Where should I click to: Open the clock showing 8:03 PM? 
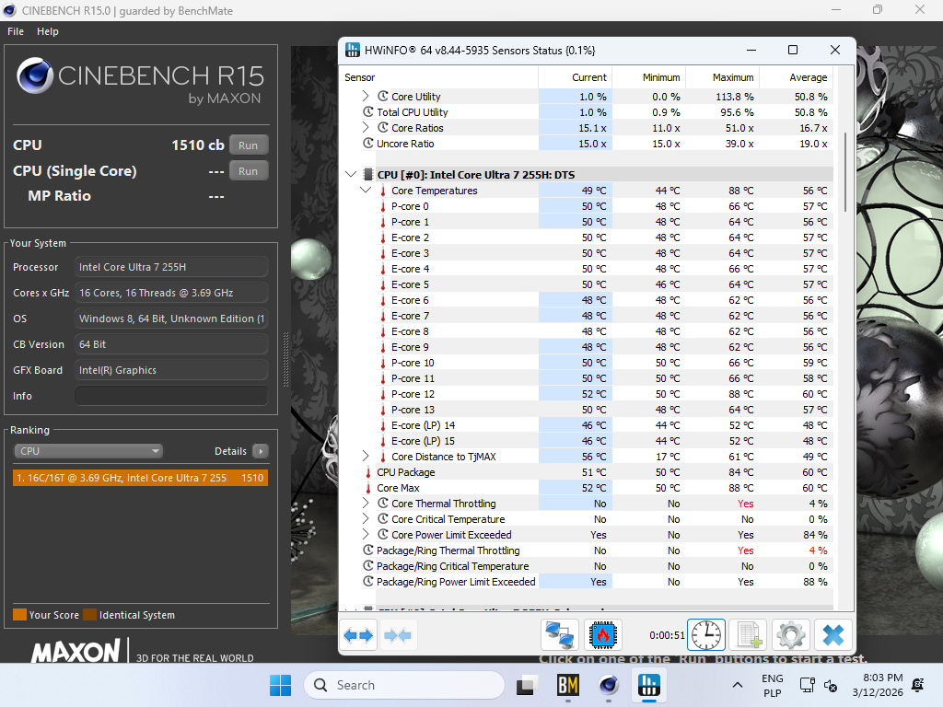878,685
